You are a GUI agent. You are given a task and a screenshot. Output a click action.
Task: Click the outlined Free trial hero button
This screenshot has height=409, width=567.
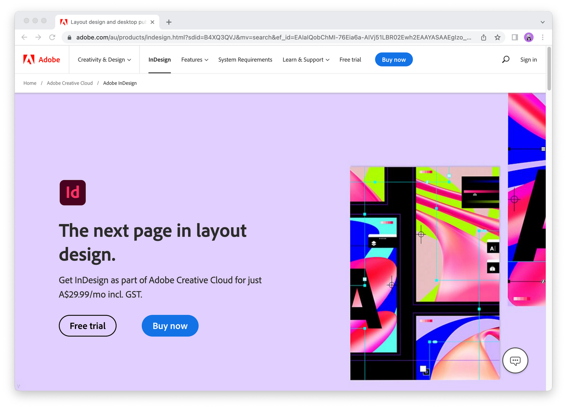(x=88, y=326)
